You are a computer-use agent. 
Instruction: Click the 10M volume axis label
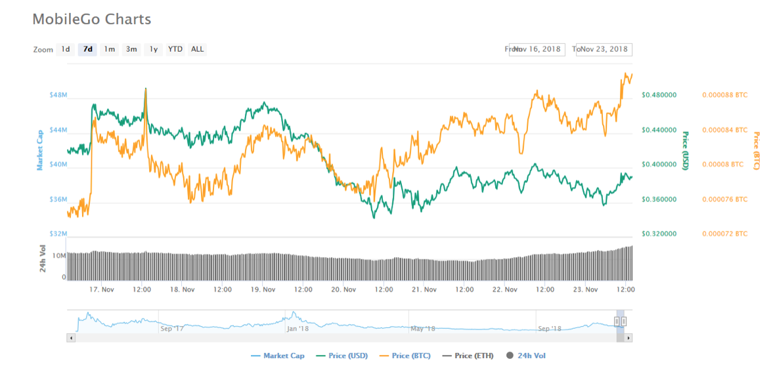[60, 256]
